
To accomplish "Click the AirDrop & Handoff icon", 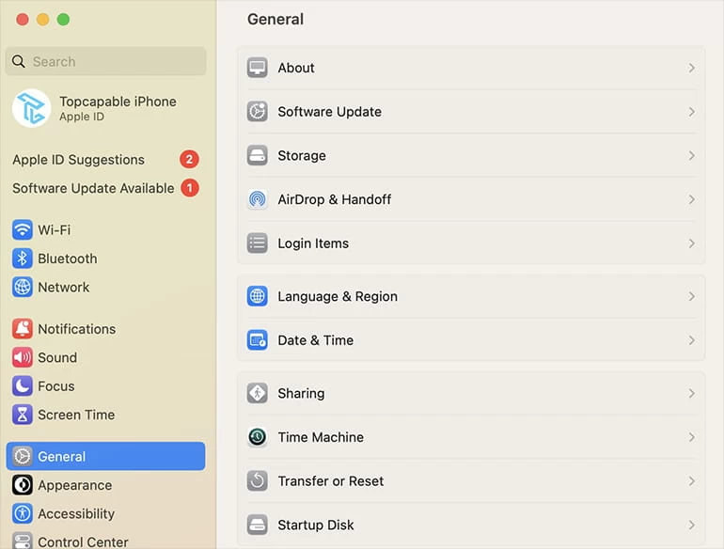I will pos(257,199).
